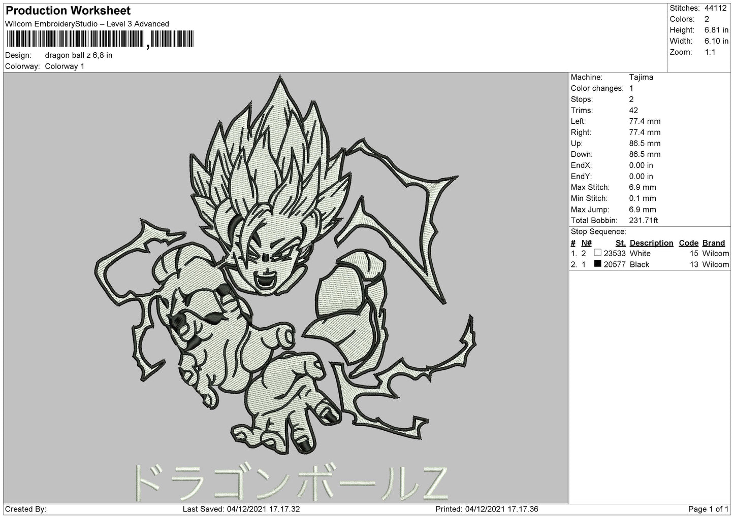Screen dimensions: 734x518
Task: Click the Production Worksheet title
Action: tap(68, 11)
